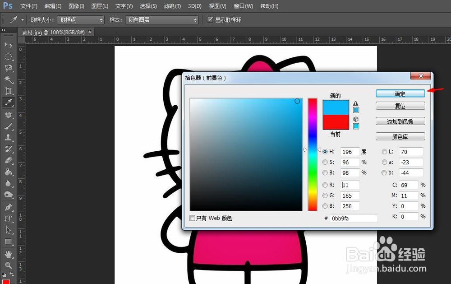This screenshot has height=284, width=451.
Task: Click the swap foreground/background colors icon
Action: click(12, 275)
